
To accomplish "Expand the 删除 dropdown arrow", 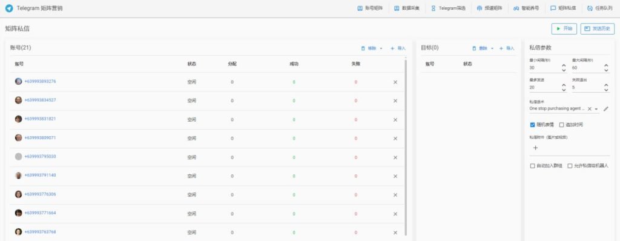I will [492, 48].
